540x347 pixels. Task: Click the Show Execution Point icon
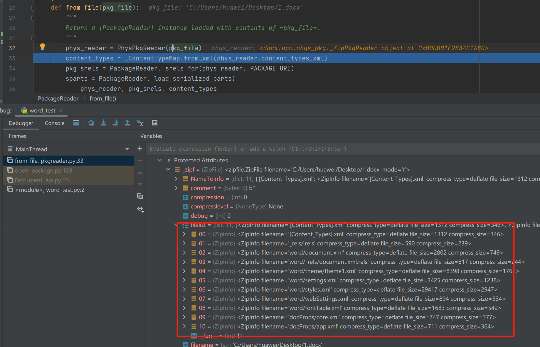(x=76, y=123)
